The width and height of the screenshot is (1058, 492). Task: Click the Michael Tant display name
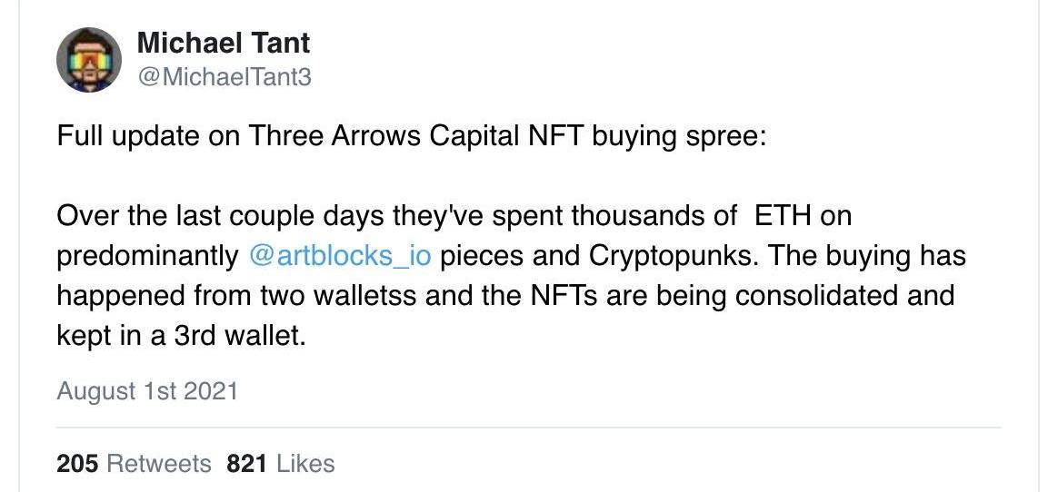224,44
